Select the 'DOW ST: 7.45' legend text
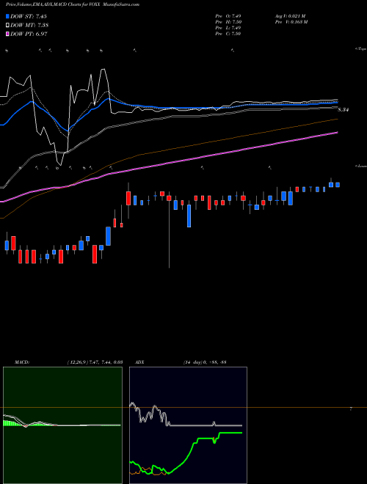The image size is (367, 484). point(29,16)
